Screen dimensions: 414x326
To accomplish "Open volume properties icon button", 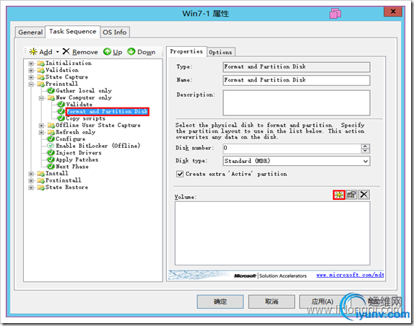I will point(351,195).
